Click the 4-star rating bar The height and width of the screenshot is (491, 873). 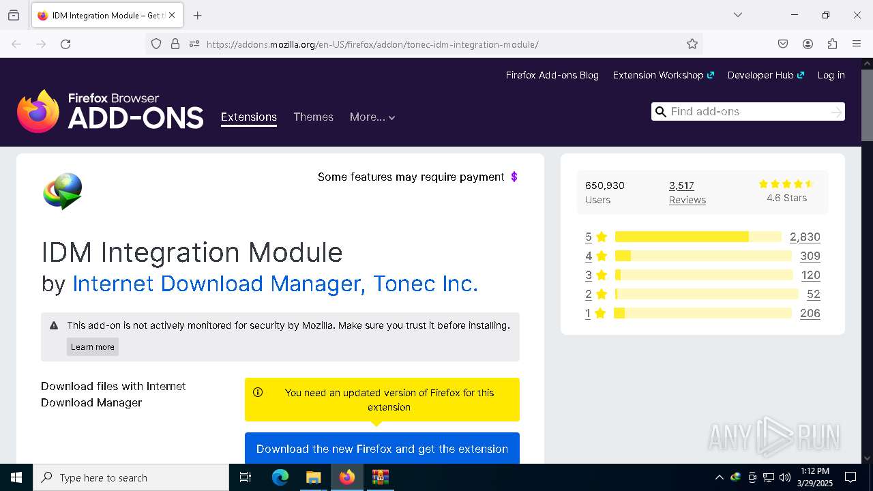pos(703,256)
